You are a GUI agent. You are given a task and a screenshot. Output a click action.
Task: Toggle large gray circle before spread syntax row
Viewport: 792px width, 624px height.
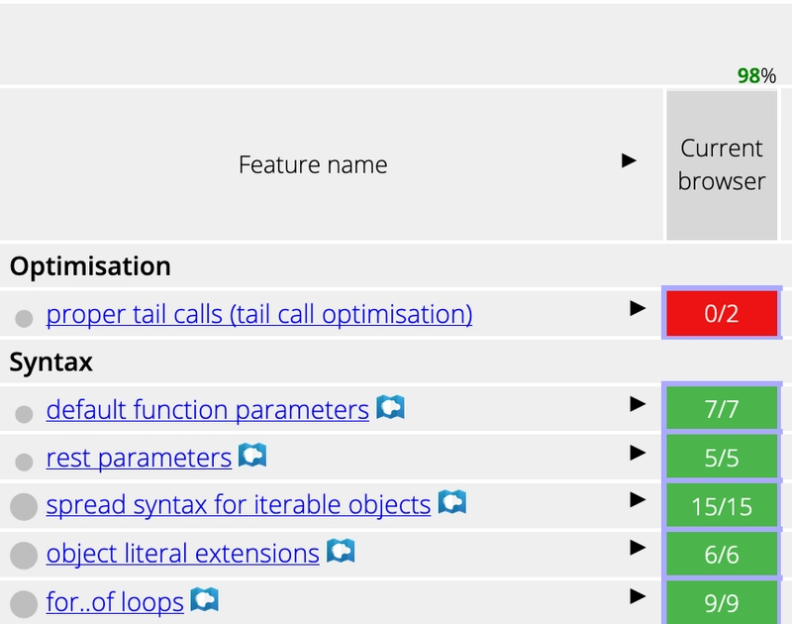pyautogui.click(x=24, y=508)
